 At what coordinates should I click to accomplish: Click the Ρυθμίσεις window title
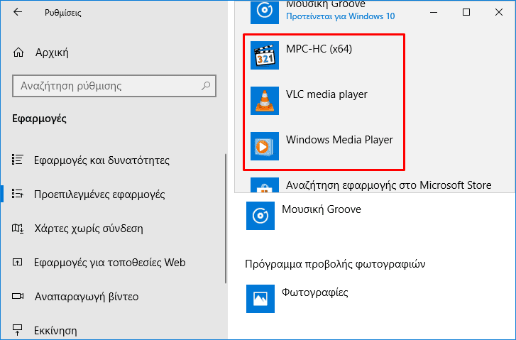click(63, 13)
